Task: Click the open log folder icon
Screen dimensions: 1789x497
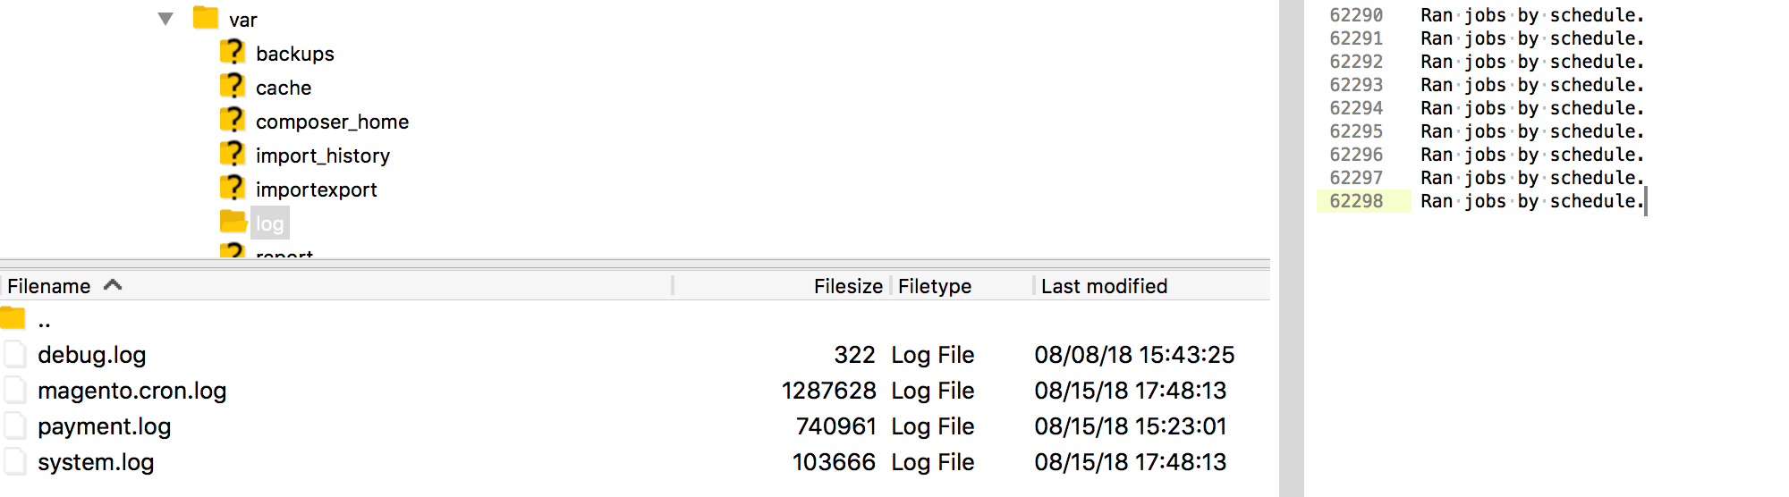Action: pos(233,221)
